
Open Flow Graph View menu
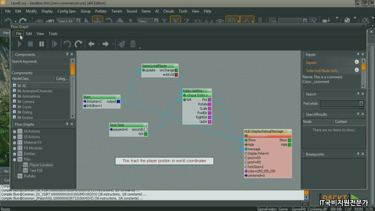[x=40, y=34]
